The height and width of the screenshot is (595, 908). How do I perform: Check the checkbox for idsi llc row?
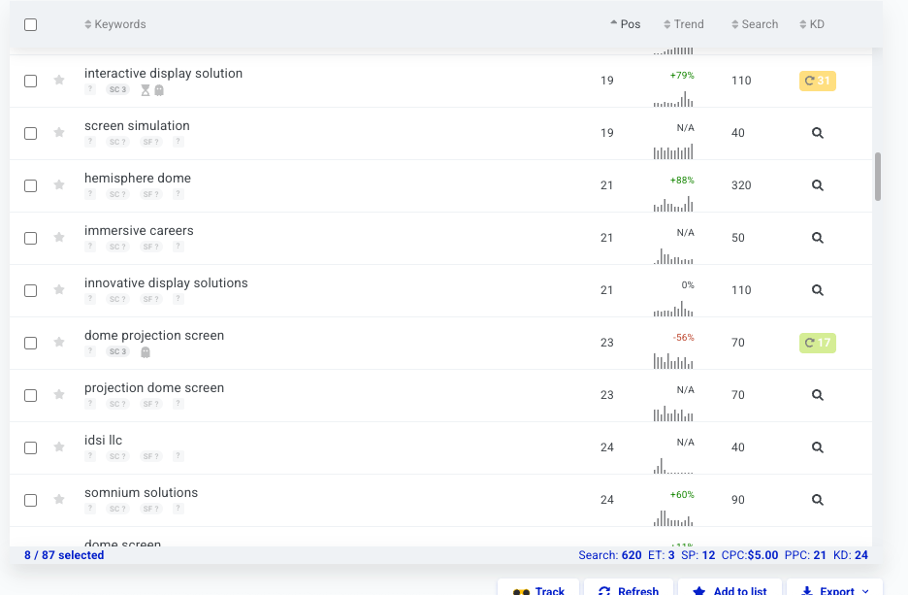(30, 447)
